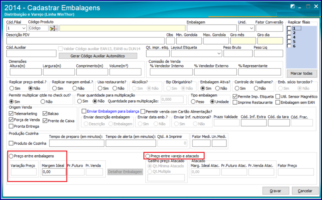This screenshot has height=200, width=322.
Task: Enable Enviar Embalagem para balança
Action: coord(84,111)
